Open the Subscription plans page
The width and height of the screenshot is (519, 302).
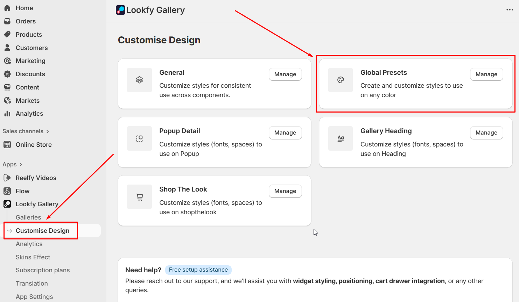(43, 270)
